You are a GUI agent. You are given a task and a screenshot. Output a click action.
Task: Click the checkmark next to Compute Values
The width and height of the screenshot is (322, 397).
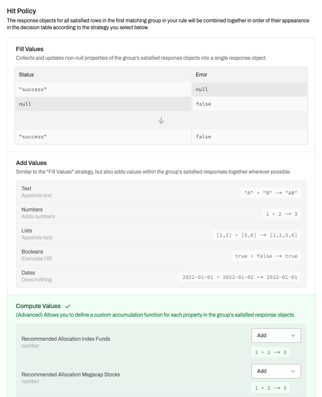pyautogui.click(x=67, y=306)
